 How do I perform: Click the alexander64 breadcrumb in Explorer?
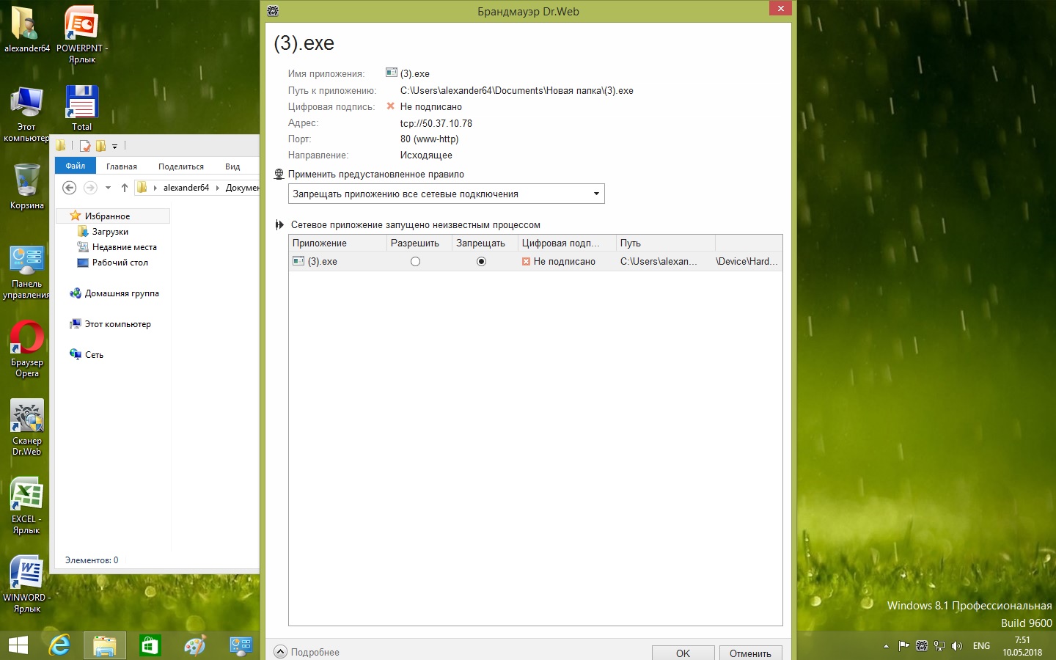click(186, 188)
